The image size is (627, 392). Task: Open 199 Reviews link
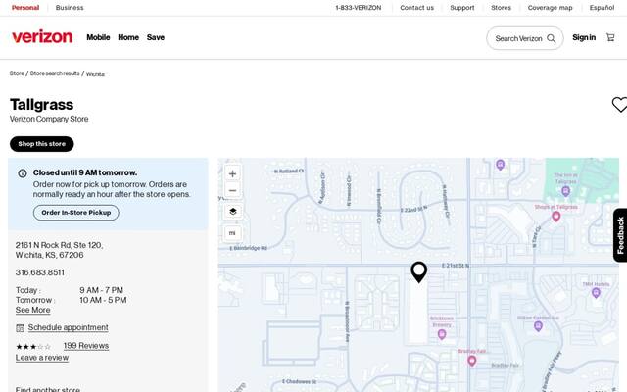(86, 346)
